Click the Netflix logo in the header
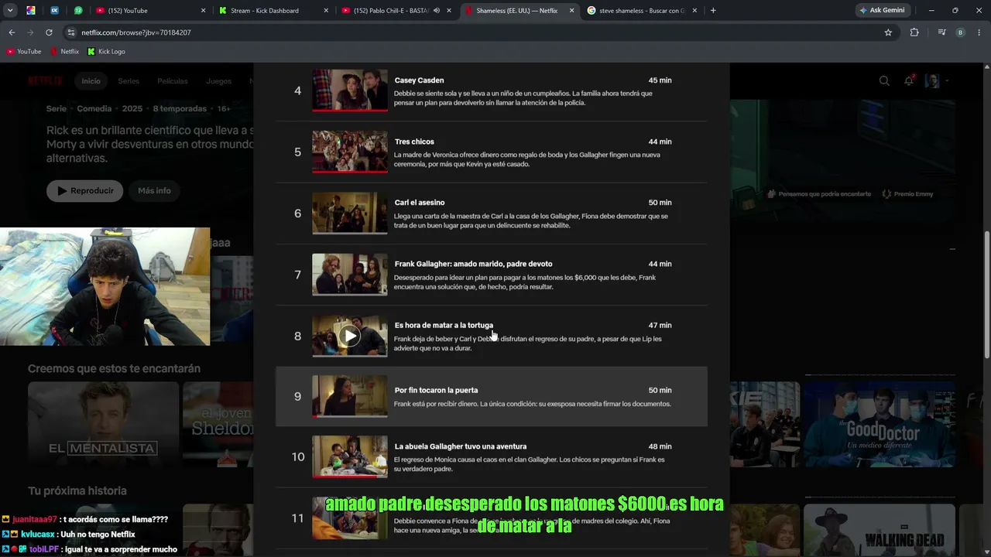 click(45, 80)
